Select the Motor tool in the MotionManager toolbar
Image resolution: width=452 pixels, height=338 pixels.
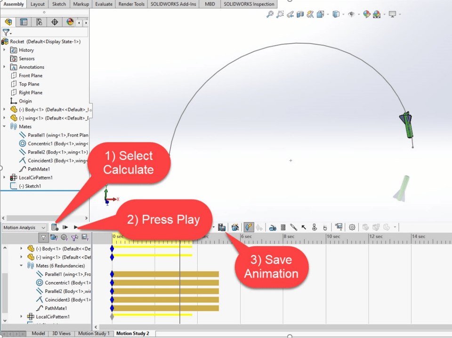(x=273, y=227)
